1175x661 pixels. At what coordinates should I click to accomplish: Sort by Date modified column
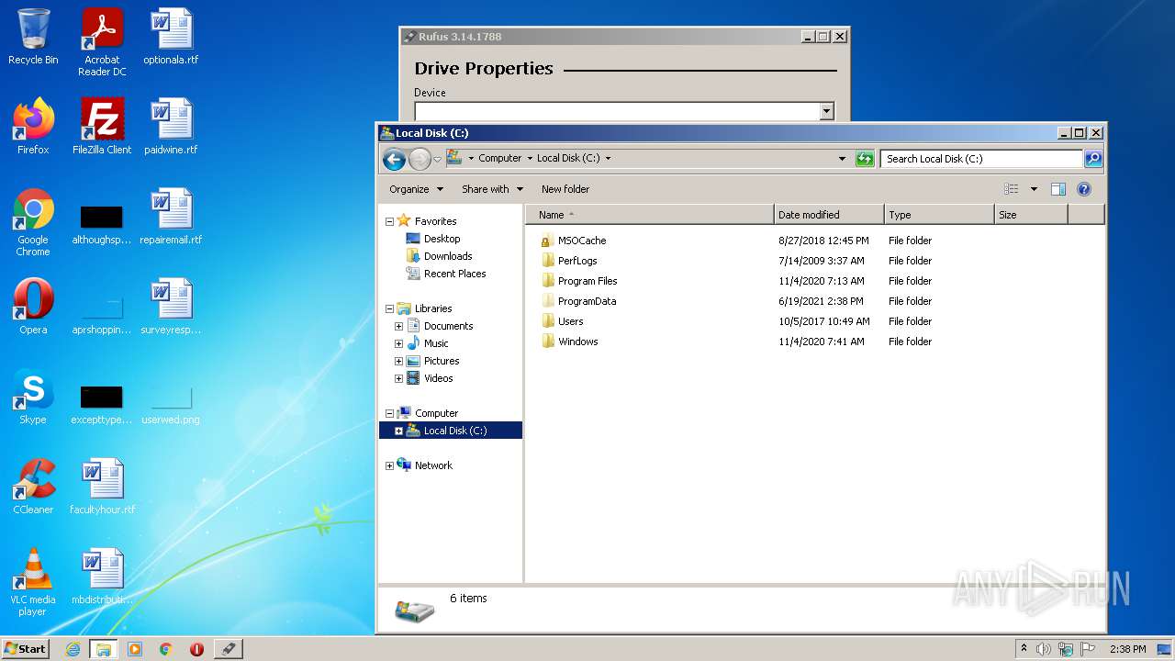point(829,215)
